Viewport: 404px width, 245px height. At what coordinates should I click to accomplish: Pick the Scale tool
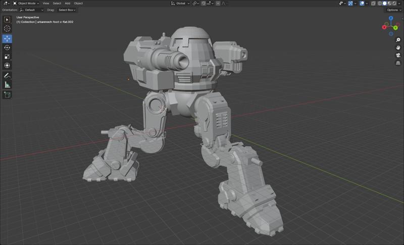tap(7, 56)
